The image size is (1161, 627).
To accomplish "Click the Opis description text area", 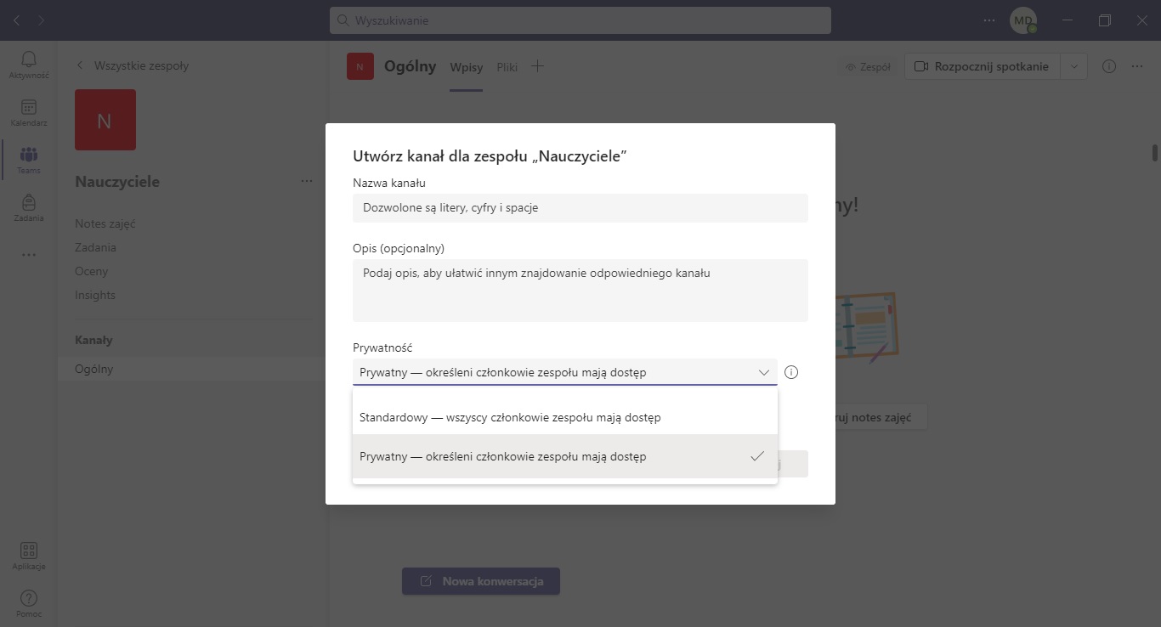I will tap(580, 291).
